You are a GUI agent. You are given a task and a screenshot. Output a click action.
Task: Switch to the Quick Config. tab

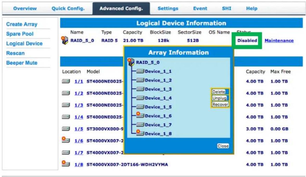point(68,8)
